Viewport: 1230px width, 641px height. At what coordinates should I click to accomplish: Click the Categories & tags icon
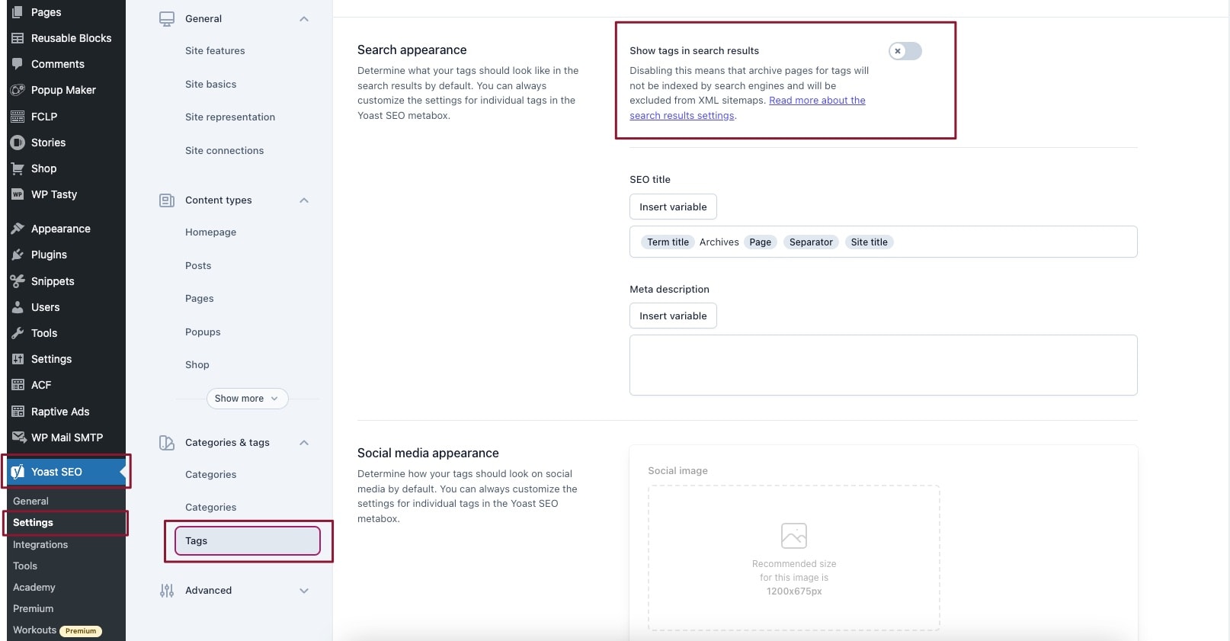coord(167,443)
